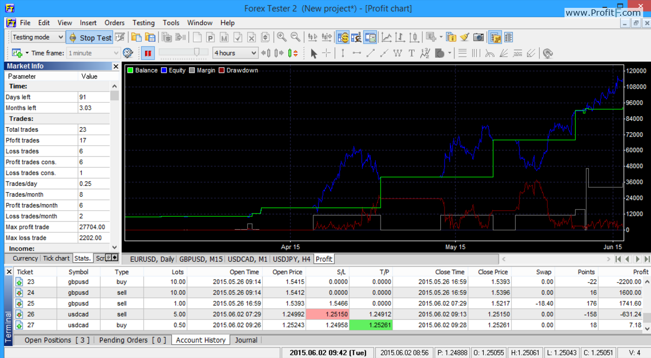Open the Currency tab in Market Info
651x358 pixels.
(x=25, y=258)
